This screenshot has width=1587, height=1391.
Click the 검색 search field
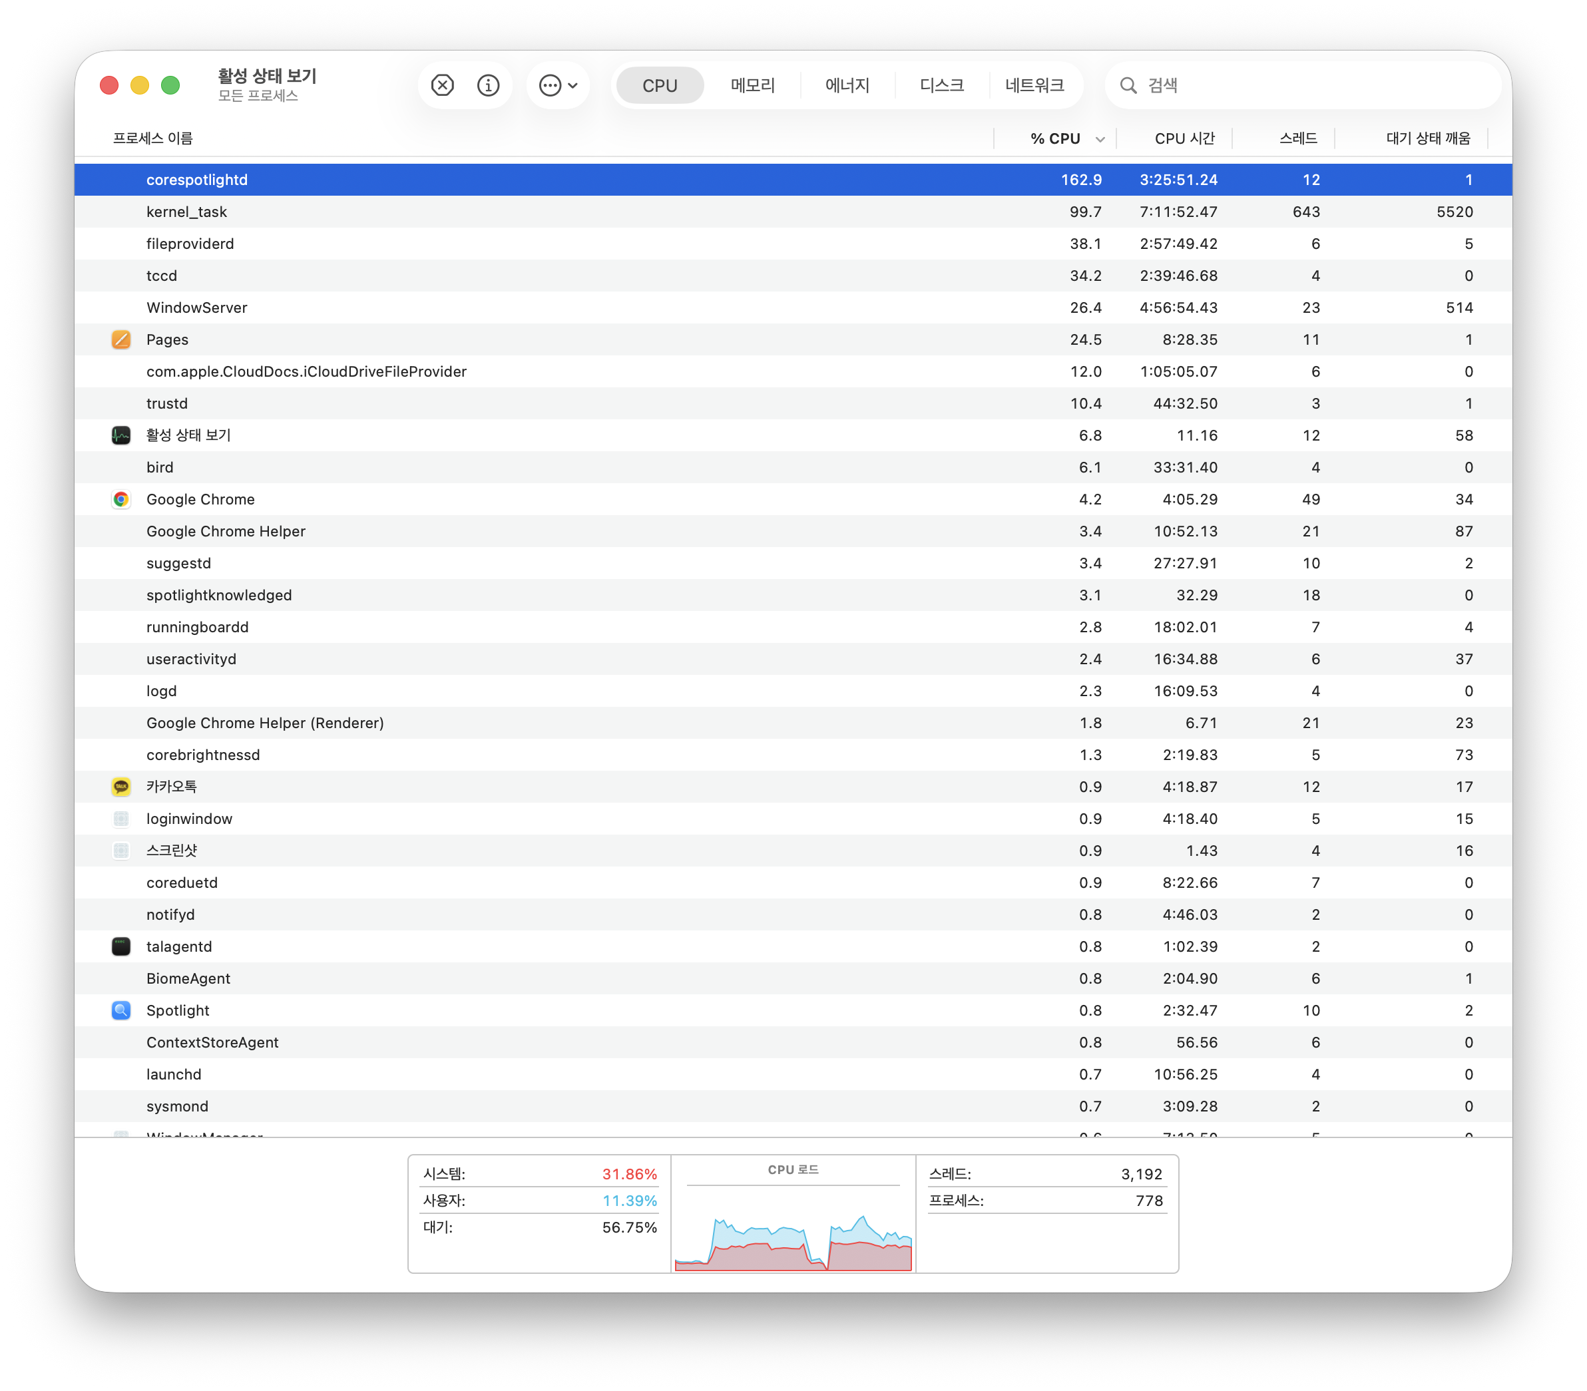[1312, 85]
